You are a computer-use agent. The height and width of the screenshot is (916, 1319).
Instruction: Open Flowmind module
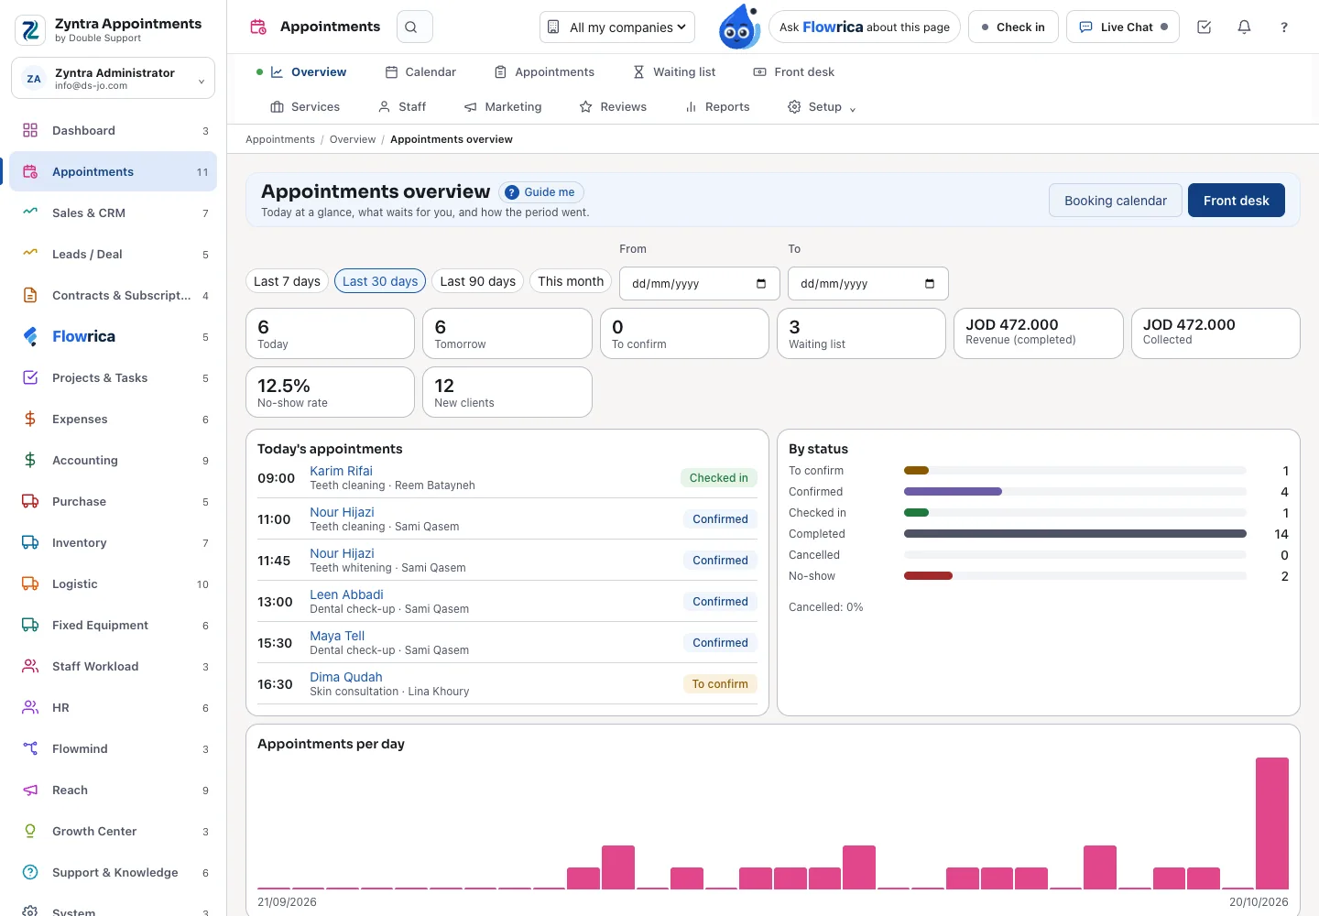coord(114,749)
